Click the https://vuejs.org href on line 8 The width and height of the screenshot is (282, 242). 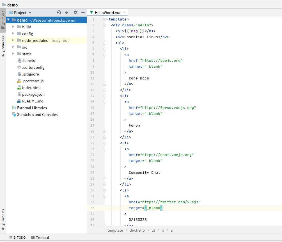point(161,60)
